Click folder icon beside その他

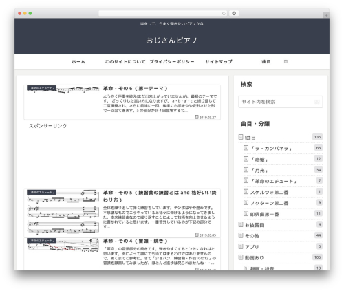click(241, 235)
